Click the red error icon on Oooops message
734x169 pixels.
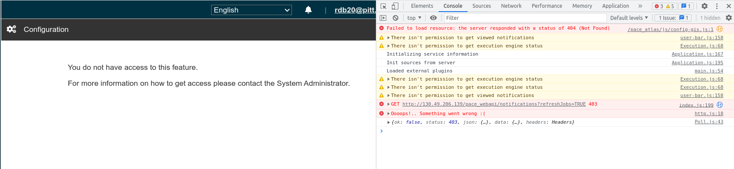[x=381, y=113]
